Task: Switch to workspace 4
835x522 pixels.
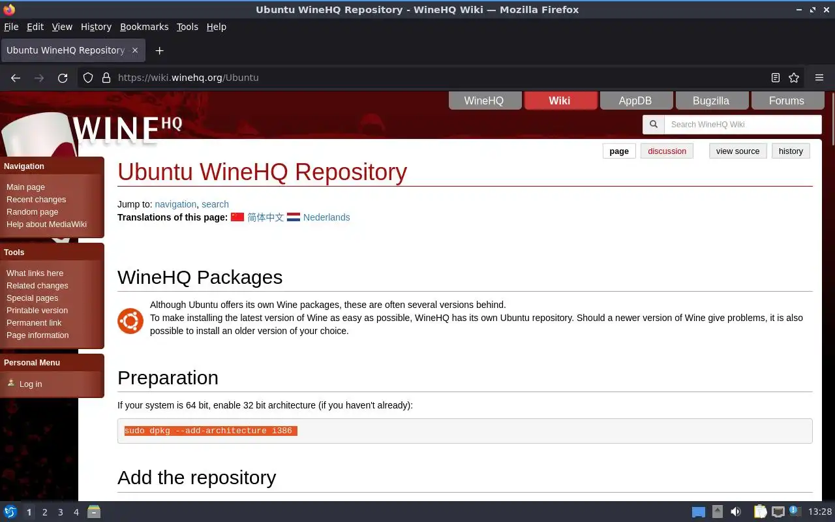Action: pos(76,512)
